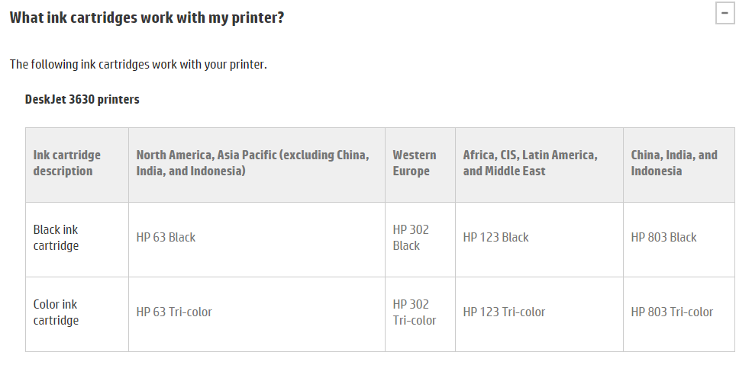This screenshot has width=752, height=365.
Task: Click the 'Africa, CIS, Latin America' header
Action: tap(530, 163)
